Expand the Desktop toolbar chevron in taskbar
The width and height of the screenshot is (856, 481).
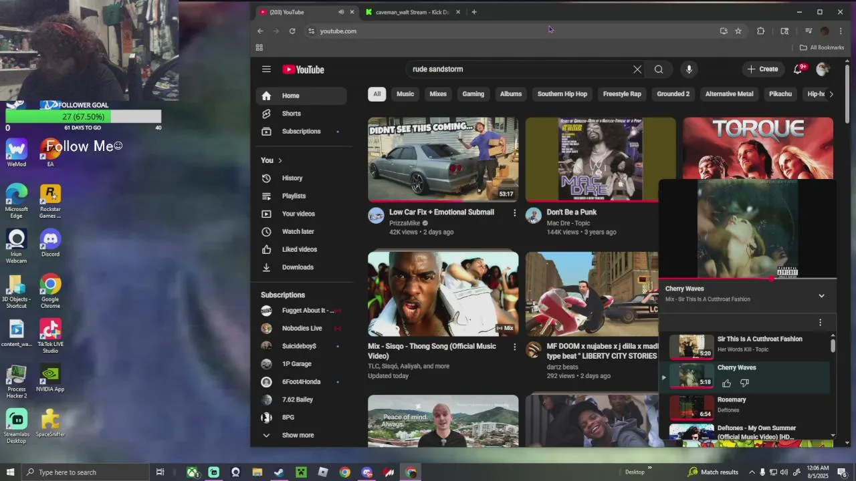point(649,468)
